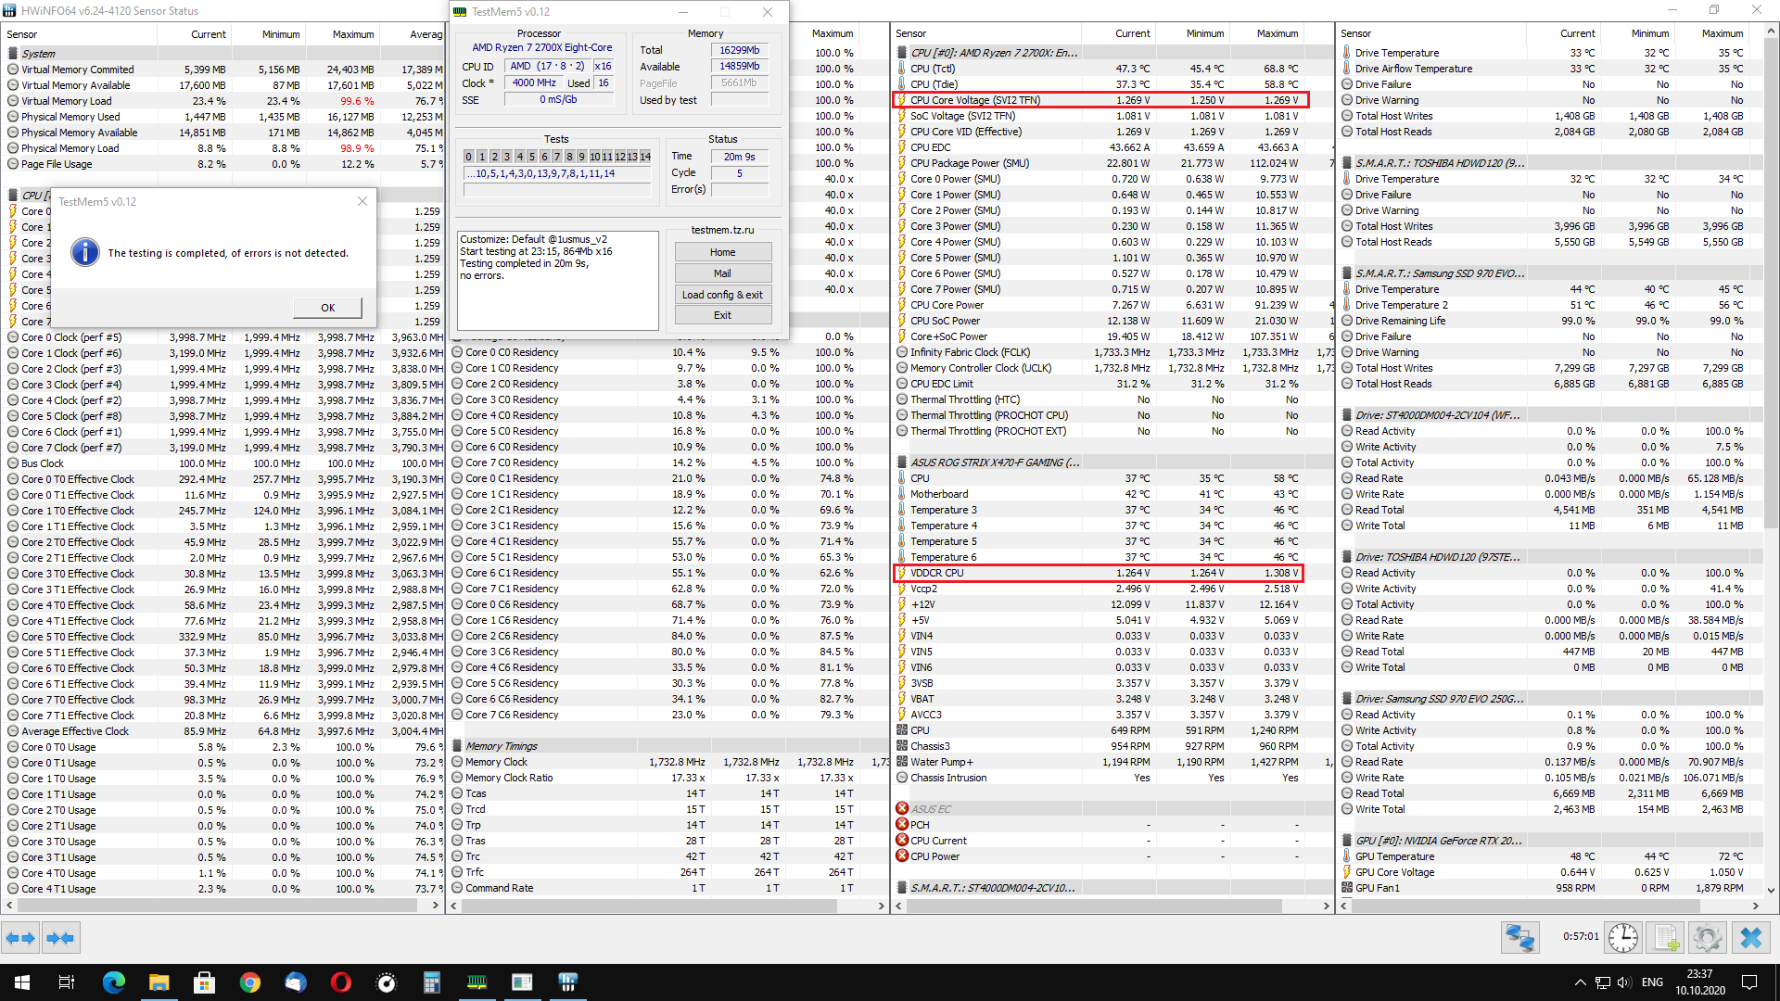This screenshot has width=1780, height=1001.
Task: Click the shrink columns inward arrows icon
Action: [x=60, y=938]
